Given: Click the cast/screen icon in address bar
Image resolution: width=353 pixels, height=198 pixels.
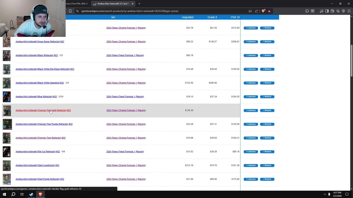Looking at the screenshot, I should click(x=250, y=11).
